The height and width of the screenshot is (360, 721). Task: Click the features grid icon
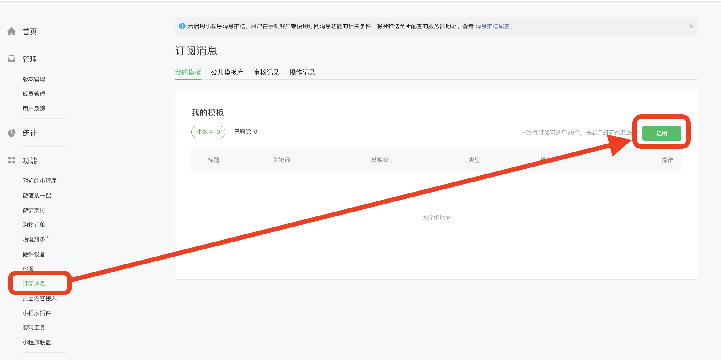tap(12, 160)
